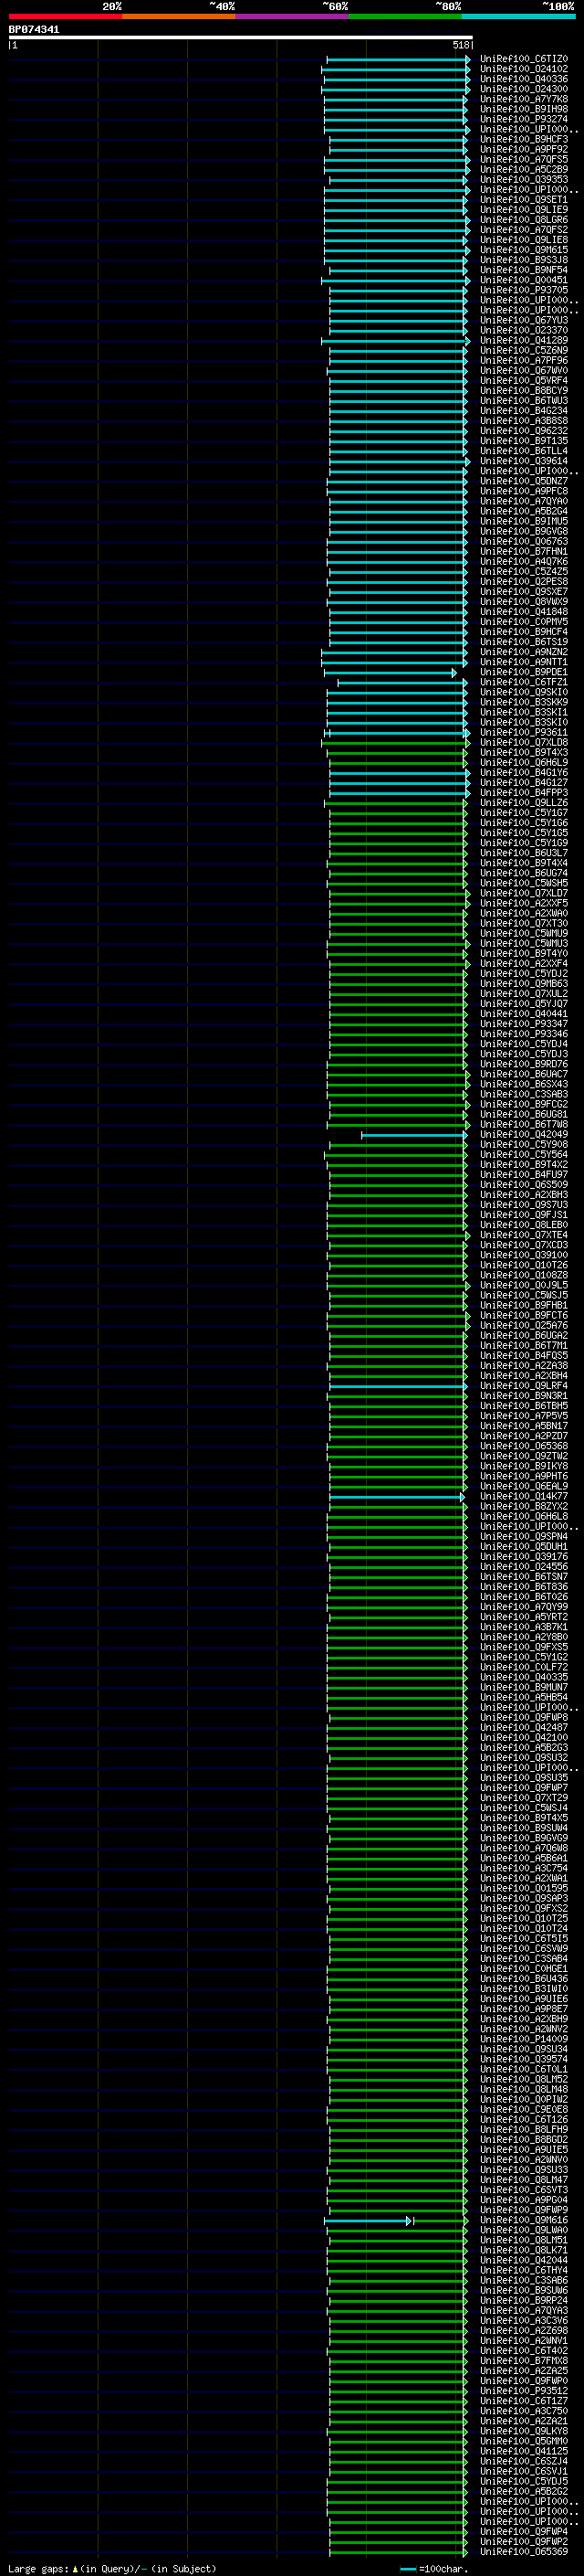Select the last hit UniRef100_O65369
584x2576 pixels.
pyautogui.click(x=523, y=2552)
